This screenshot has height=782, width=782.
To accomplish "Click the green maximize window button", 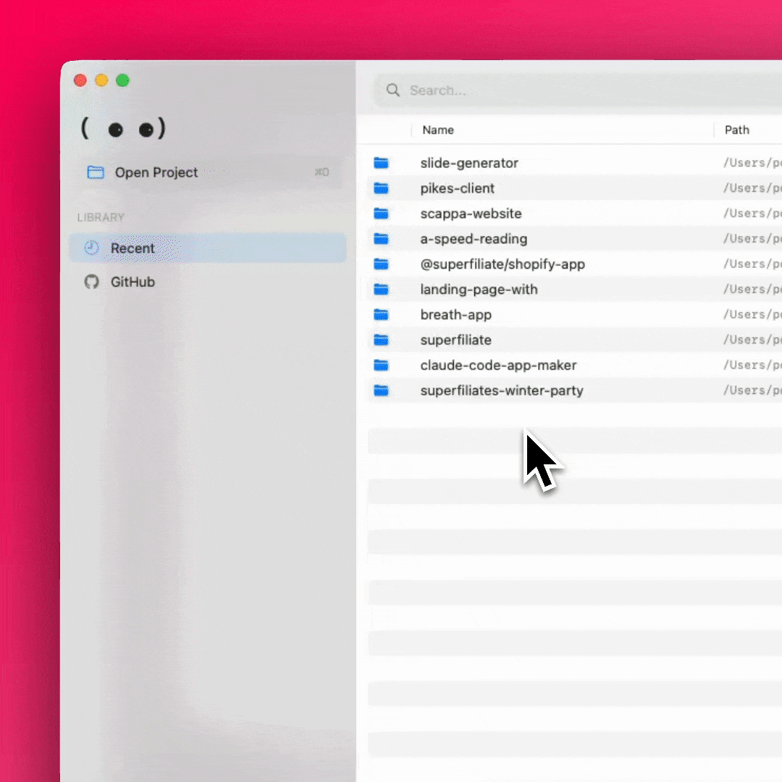I will (x=123, y=80).
